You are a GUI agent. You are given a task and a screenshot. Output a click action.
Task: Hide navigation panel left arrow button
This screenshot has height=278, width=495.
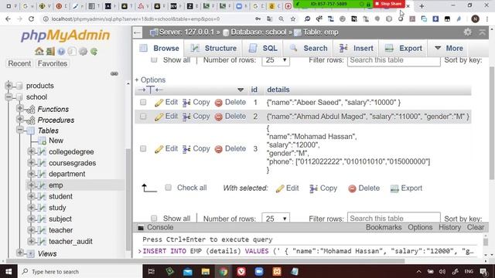coord(138,32)
